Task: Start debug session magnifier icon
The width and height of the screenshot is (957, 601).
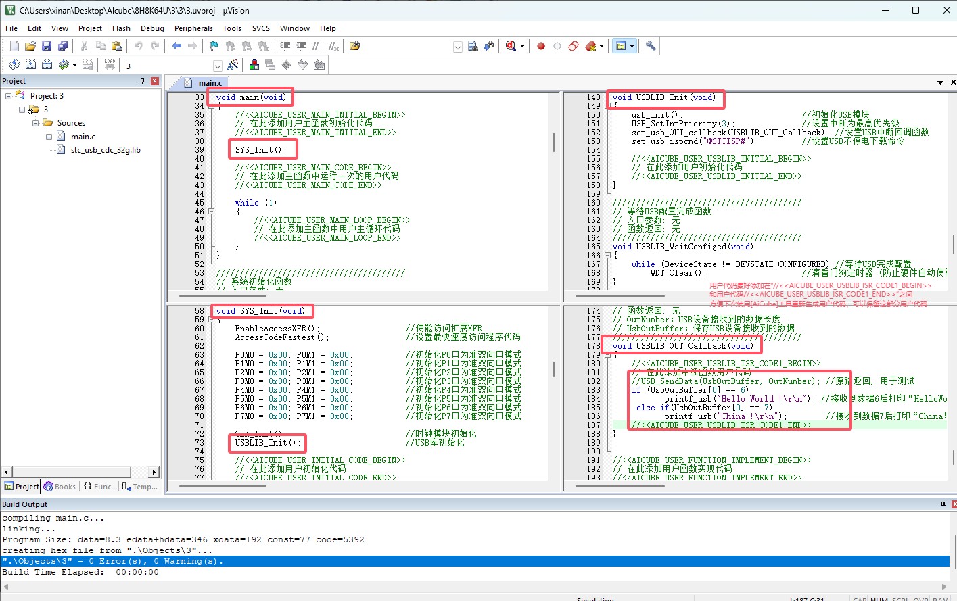Action: coord(511,46)
